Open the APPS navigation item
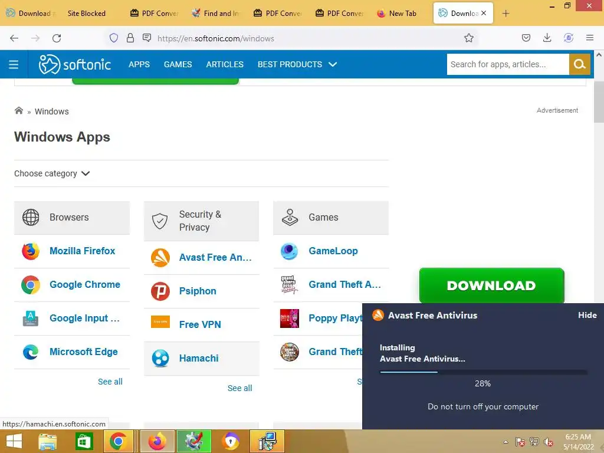Screen dimensions: 604x453 139,64
